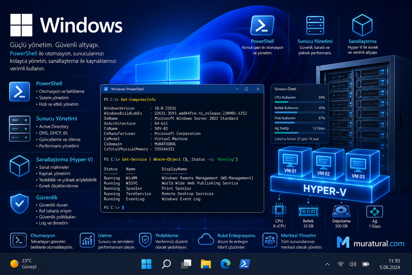This screenshot has height=275, width=412.
Task: Click the 'Log ve denetim' bullet item
Action: 54,223
